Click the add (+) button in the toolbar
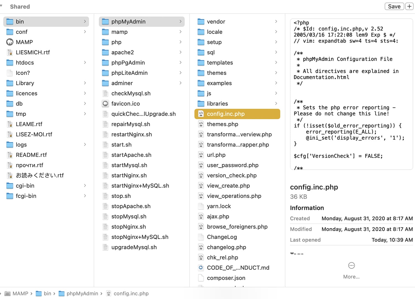This screenshot has width=415, height=299. (x=409, y=6)
